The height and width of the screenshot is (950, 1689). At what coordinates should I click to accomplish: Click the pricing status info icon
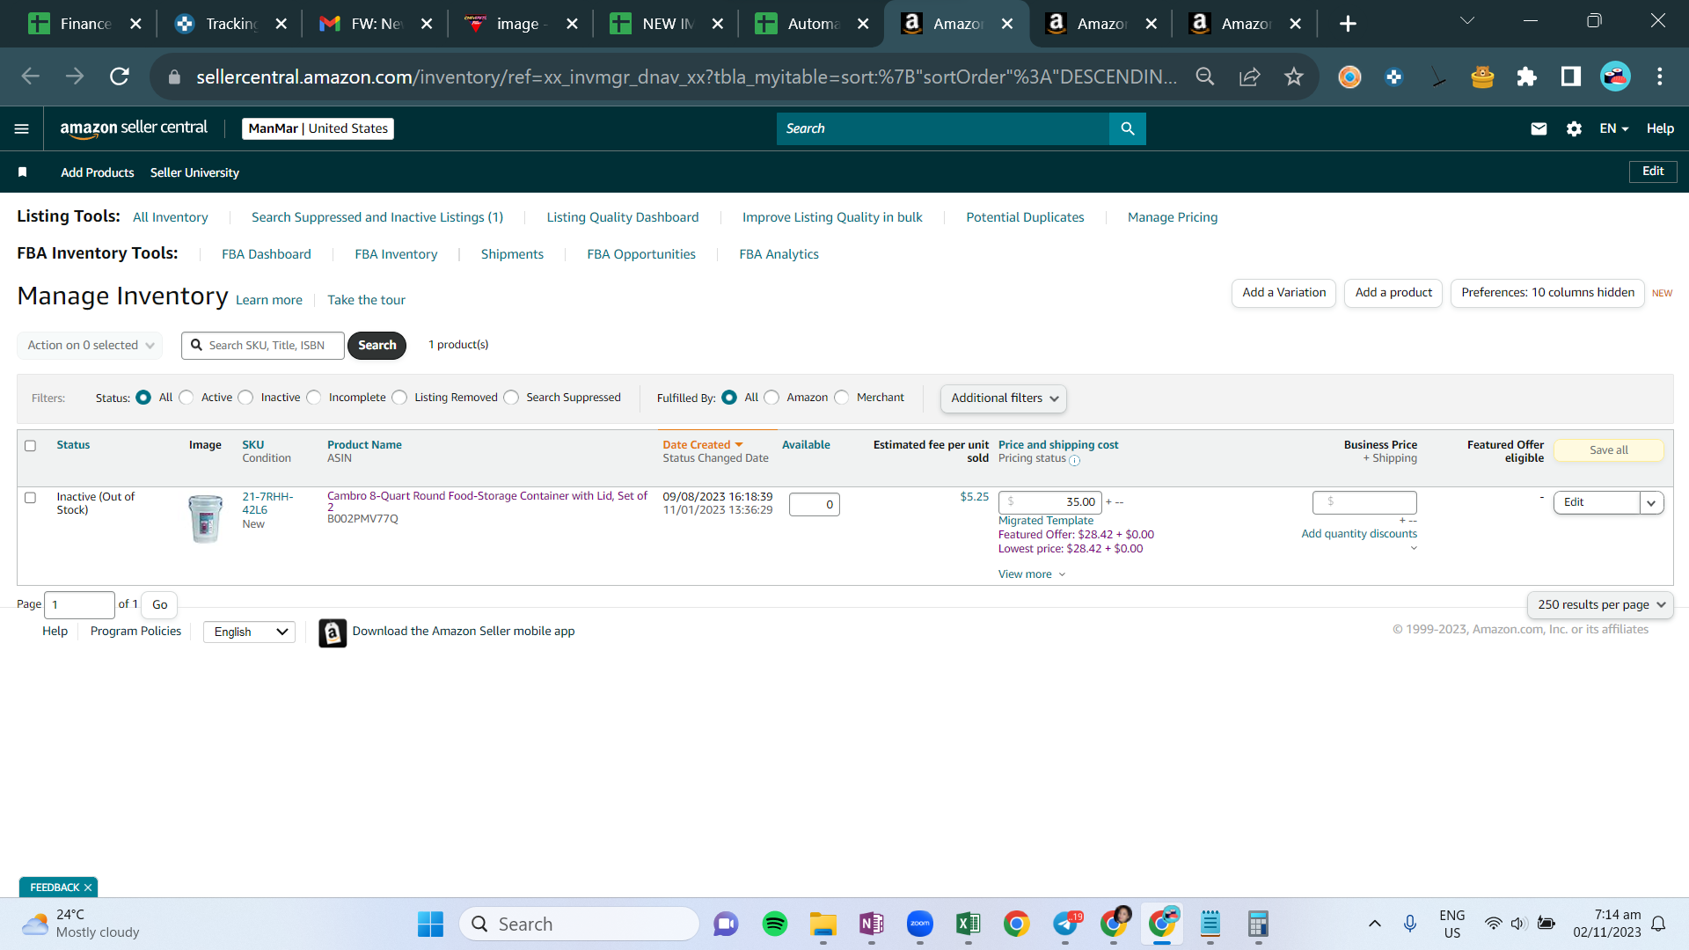coord(1074,460)
